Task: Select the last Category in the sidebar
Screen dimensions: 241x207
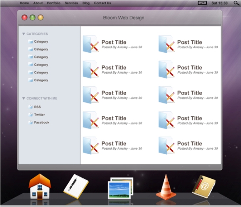Action: 41,80
